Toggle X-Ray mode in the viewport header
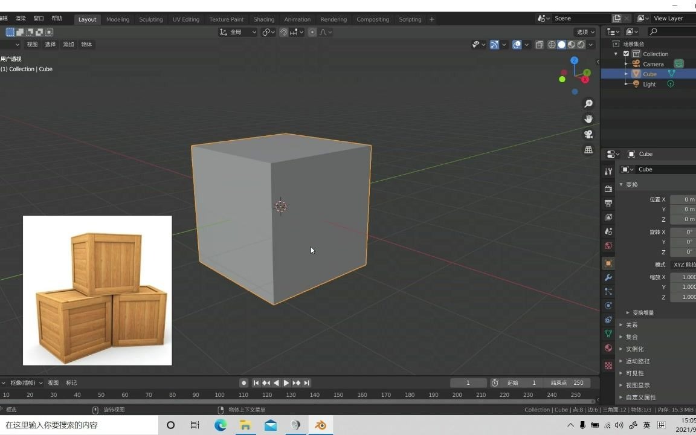This screenshot has width=696, height=435. (x=540, y=44)
